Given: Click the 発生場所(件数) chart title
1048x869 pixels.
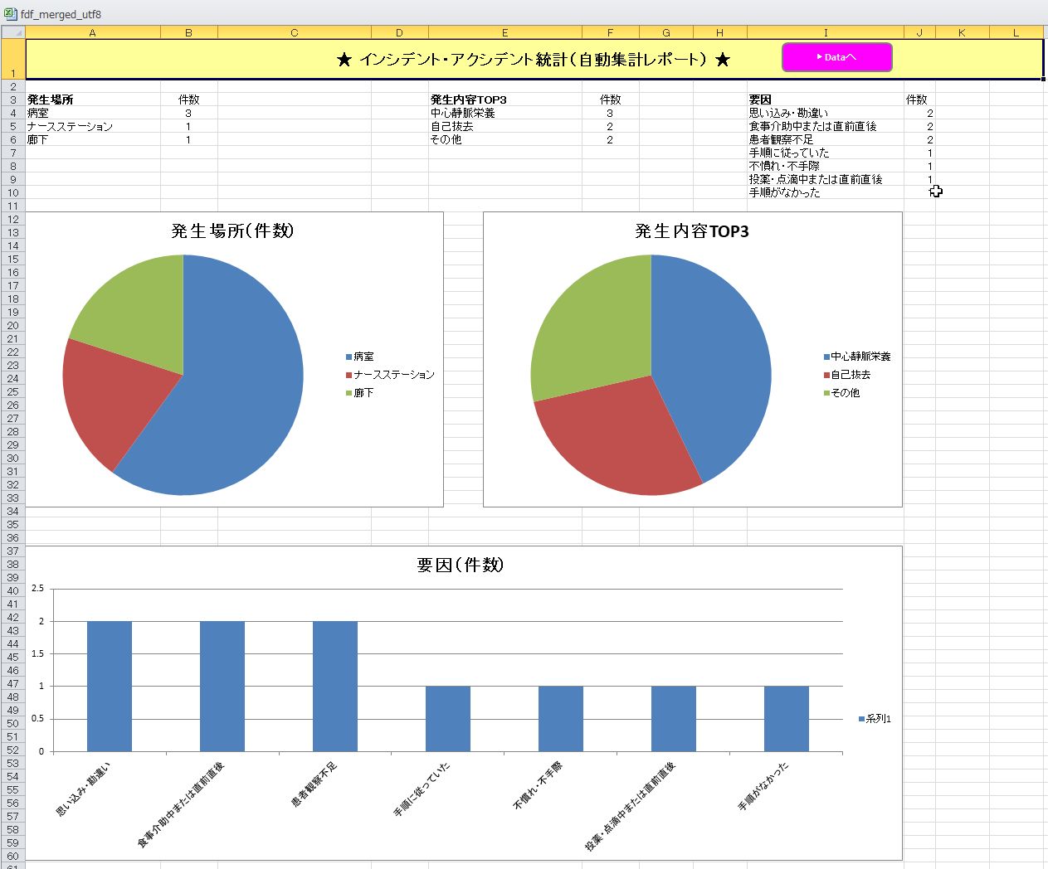Looking at the screenshot, I should tap(232, 231).
